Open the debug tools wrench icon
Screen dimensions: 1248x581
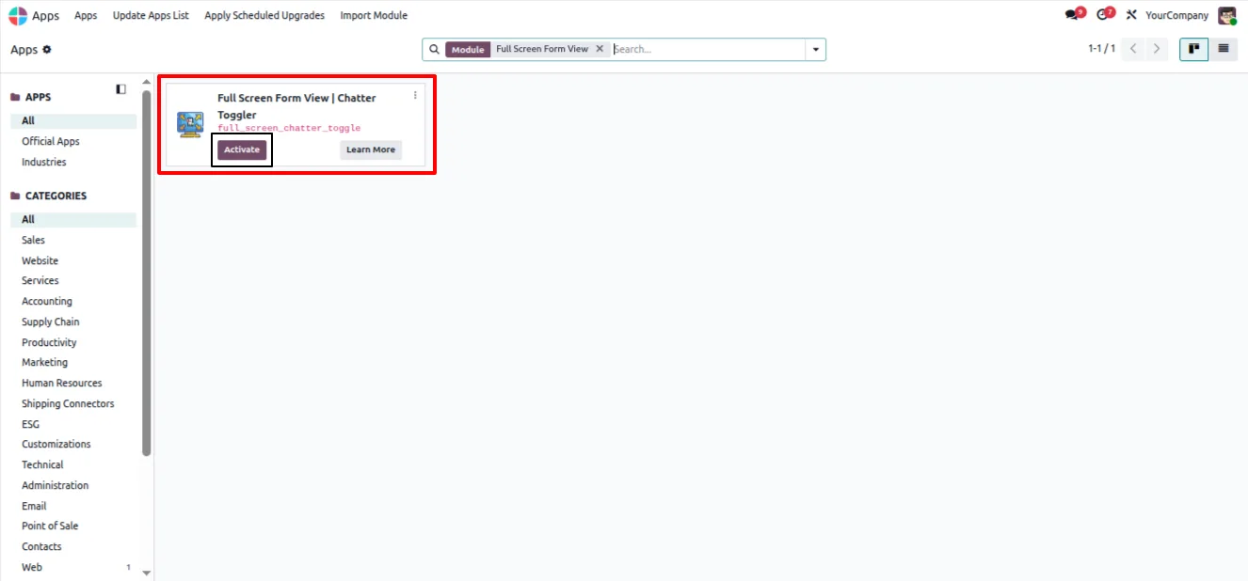(x=1131, y=15)
